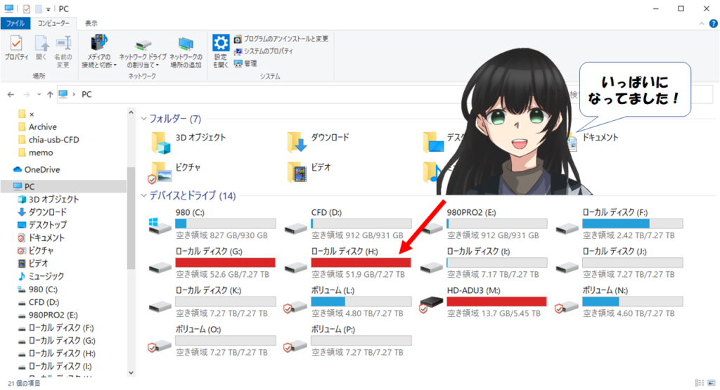This screenshot has width=720, height=390.
Task: Select ローカル ディスク (H:) drive icon
Action: coord(296,268)
